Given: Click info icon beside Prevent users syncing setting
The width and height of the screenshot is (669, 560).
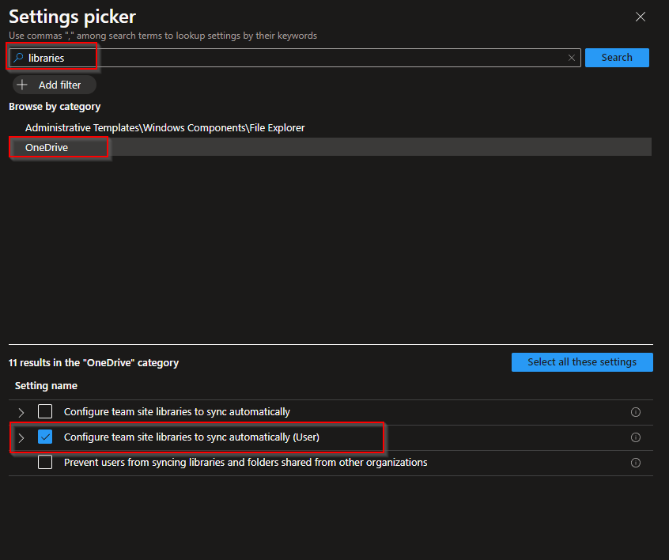Looking at the screenshot, I should [x=636, y=463].
